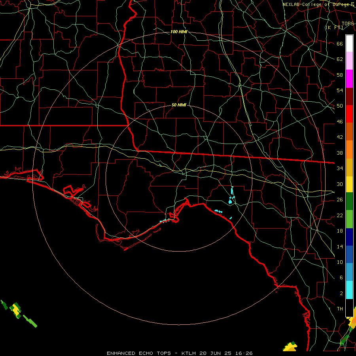Click the '100 NMI' range ring label
The image size is (356, 356).
[179, 32]
